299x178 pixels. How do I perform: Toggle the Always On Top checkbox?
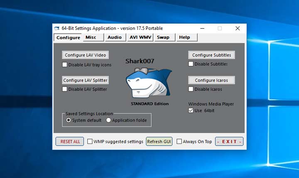point(179,141)
